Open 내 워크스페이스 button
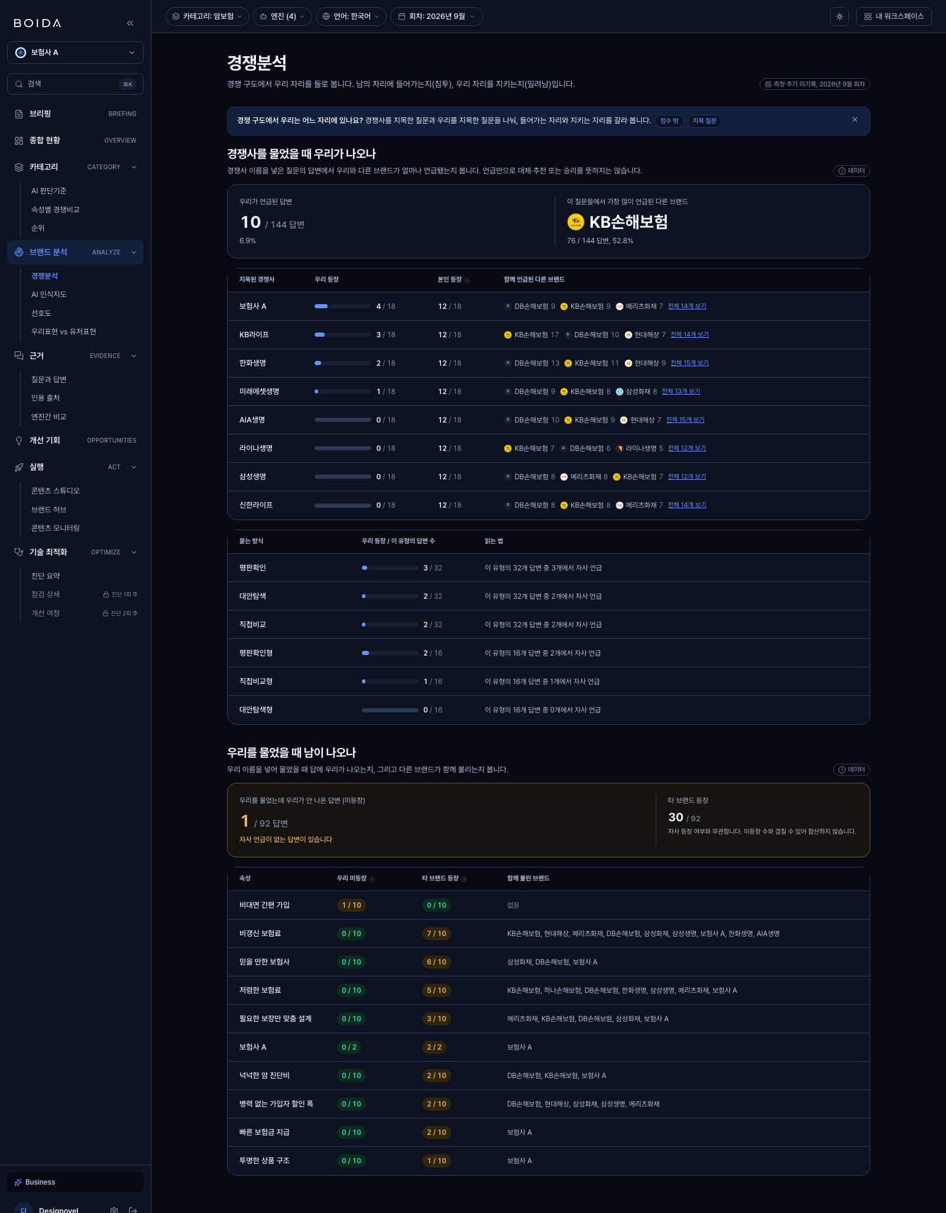The width and height of the screenshot is (946, 1213). pyautogui.click(x=893, y=17)
